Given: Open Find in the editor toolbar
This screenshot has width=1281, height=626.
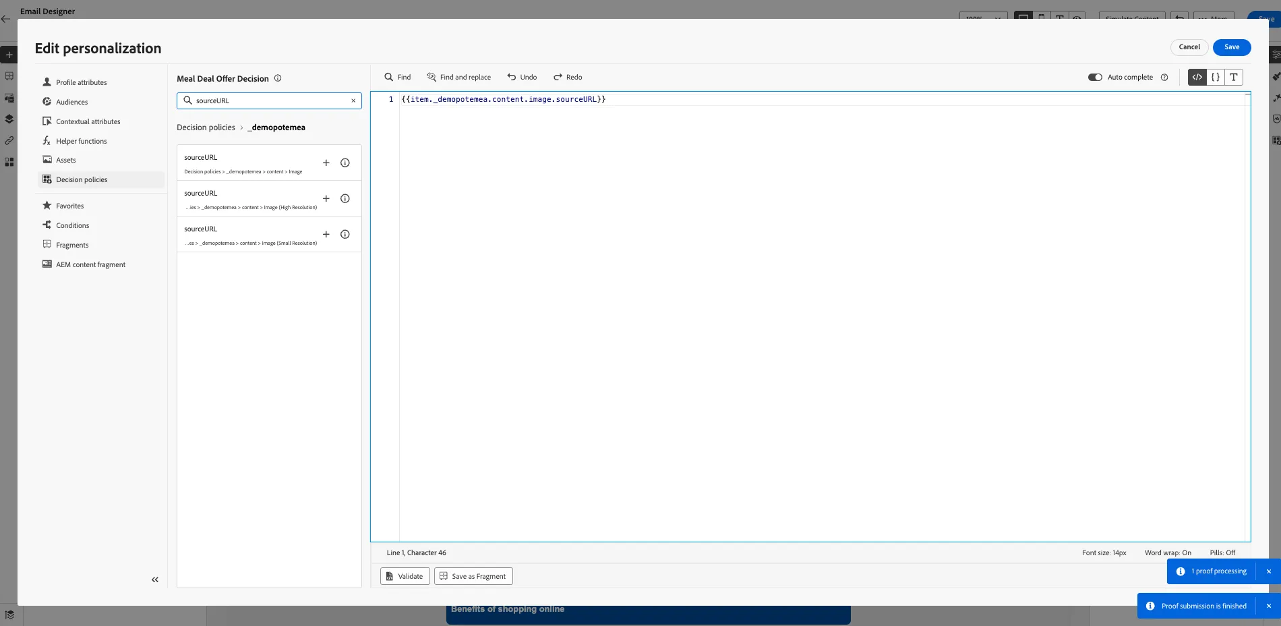Looking at the screenshot, I should coord(398,77).
